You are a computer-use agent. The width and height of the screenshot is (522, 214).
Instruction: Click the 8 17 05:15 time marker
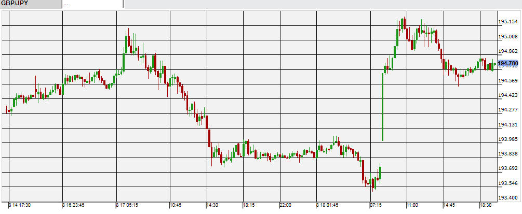pos(127,205)
